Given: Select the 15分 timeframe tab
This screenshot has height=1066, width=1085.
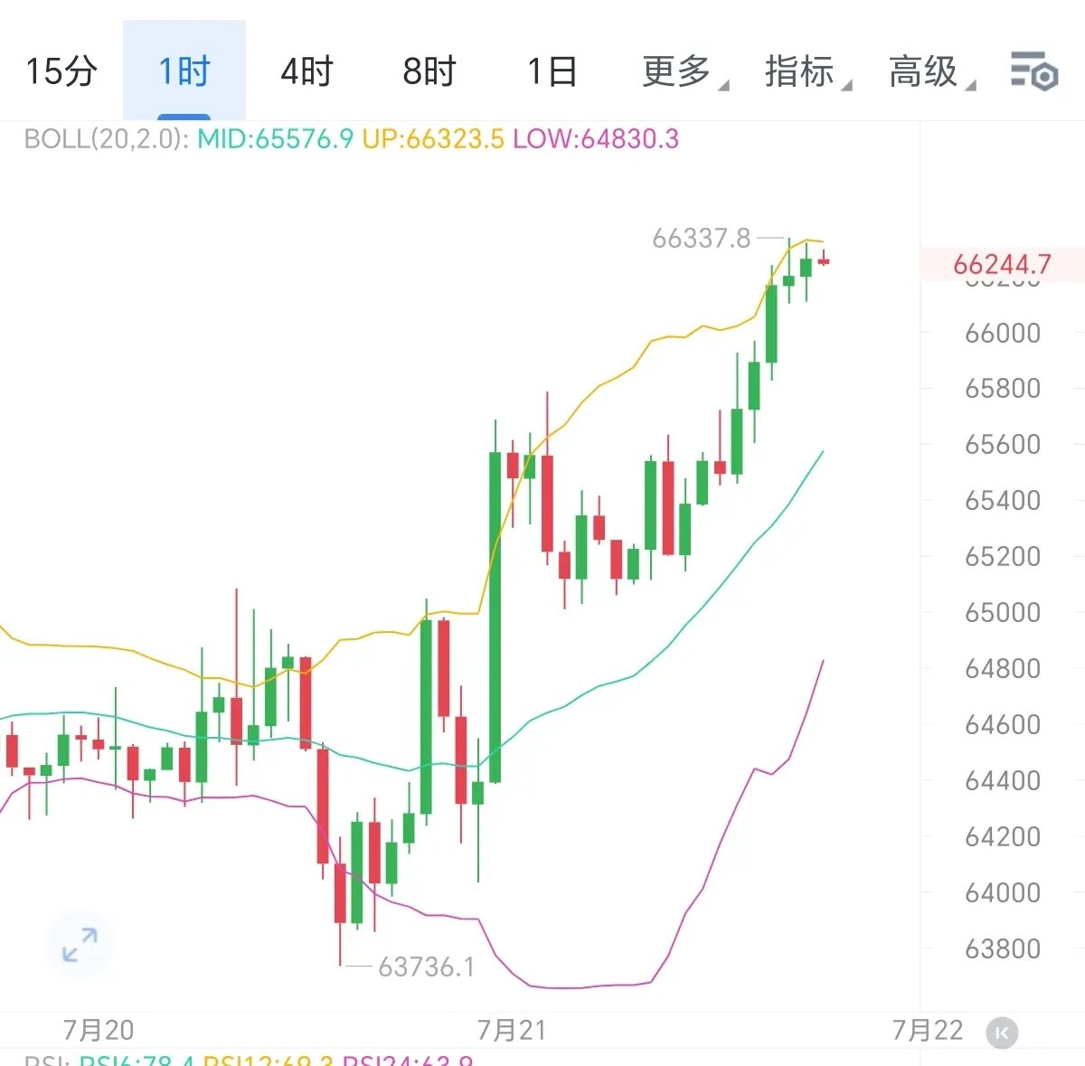Looking at the screenshot, I should pos(61,71).
